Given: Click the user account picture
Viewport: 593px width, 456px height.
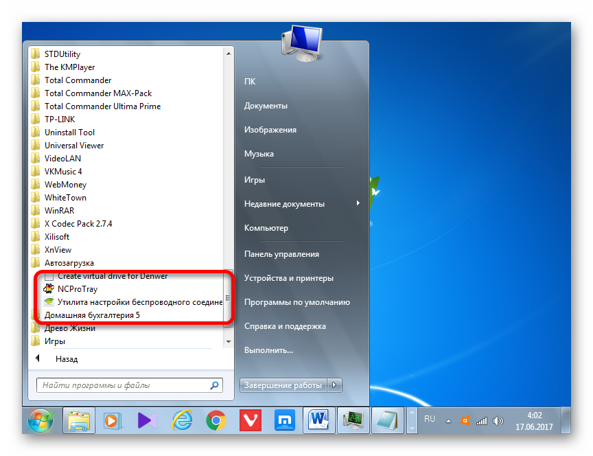Looking at the screenshot, I should tap(302, 43).
